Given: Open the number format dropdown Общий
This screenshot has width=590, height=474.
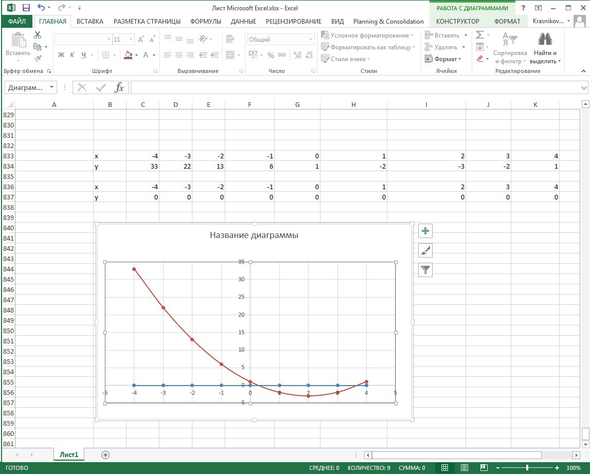Looking at the screenshot, I should tap(311, 40).
